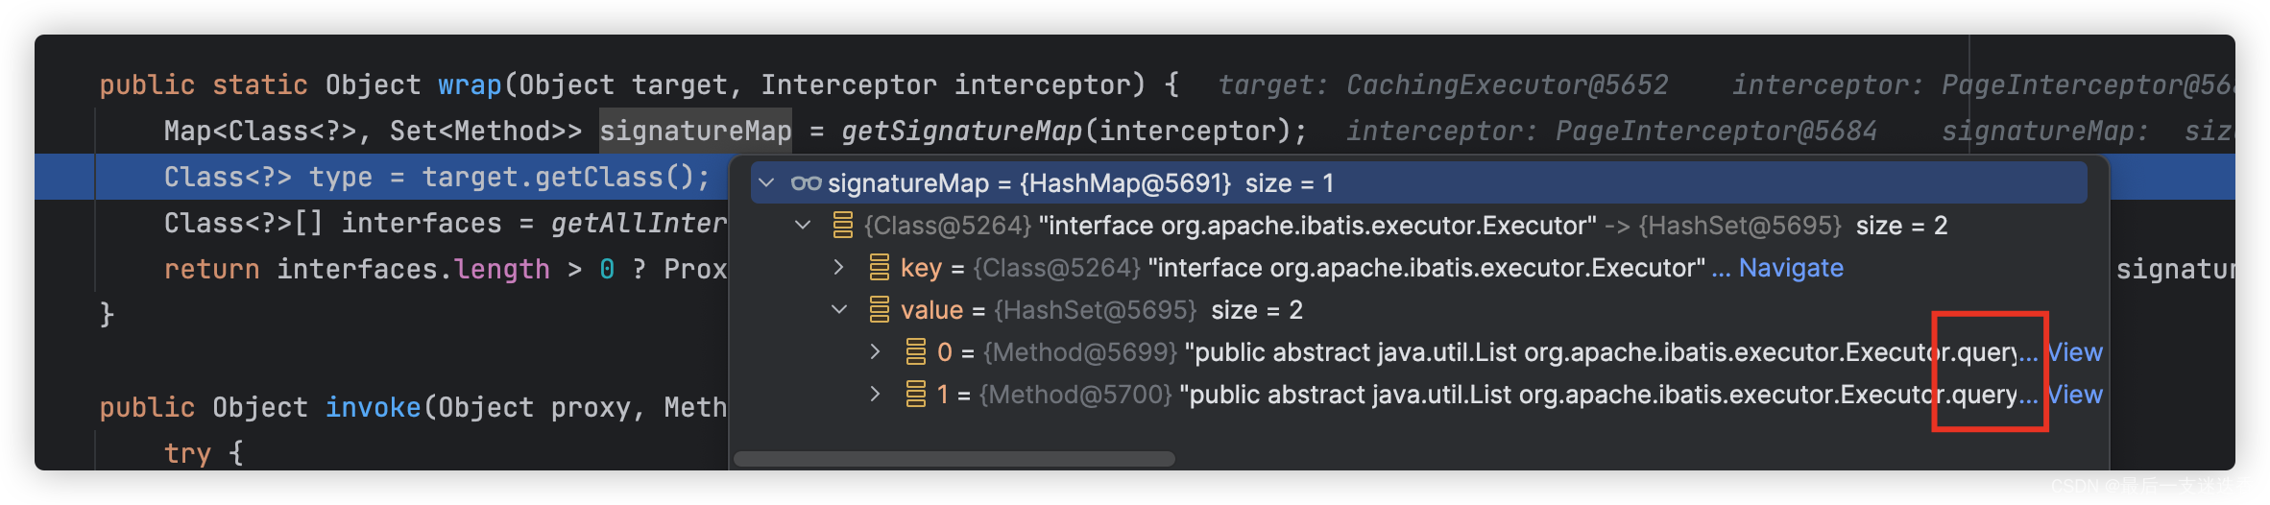Open View link for Method@5699
Image resolution: width=2270 pixels, height=505 pixels.
[x=2074, y=352]
